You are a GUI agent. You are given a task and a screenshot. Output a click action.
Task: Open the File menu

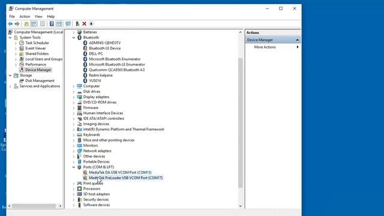[12, 16]
